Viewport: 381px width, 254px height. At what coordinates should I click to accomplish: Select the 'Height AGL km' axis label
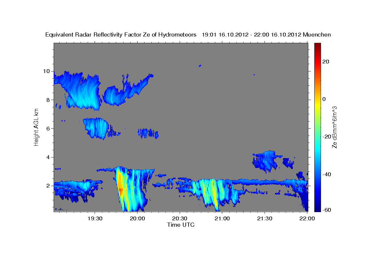tap(37, 127)
